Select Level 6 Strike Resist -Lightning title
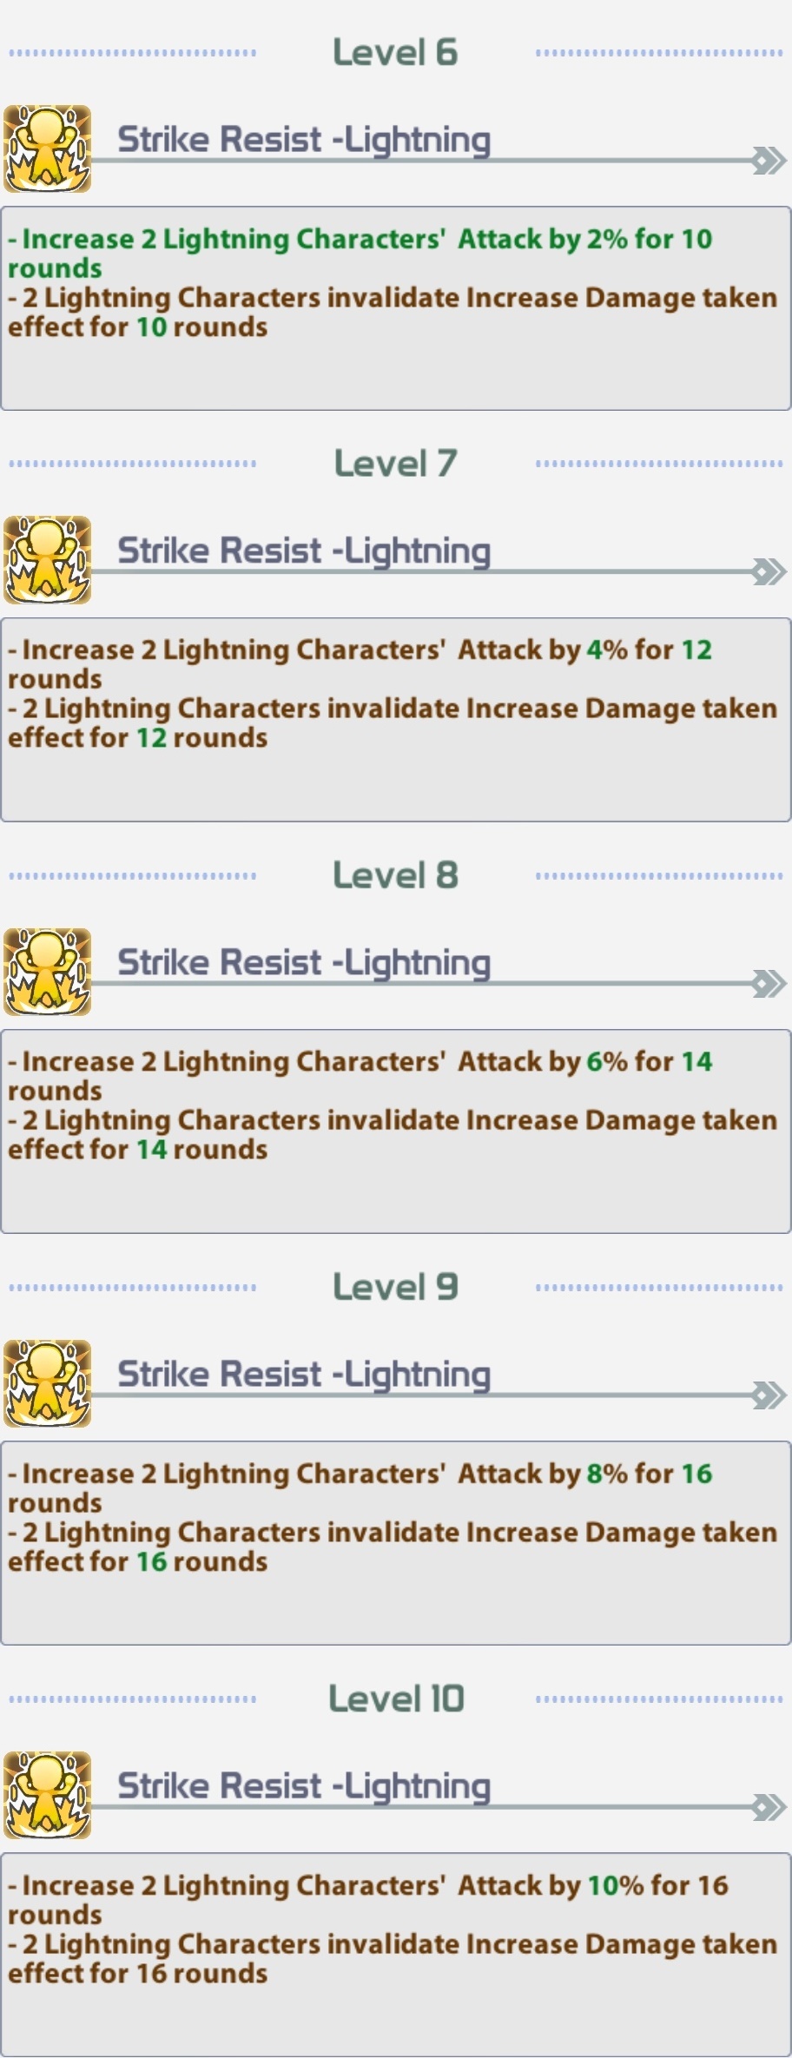The height and width of the screenshot is (2058, 792). pos(304,140)
